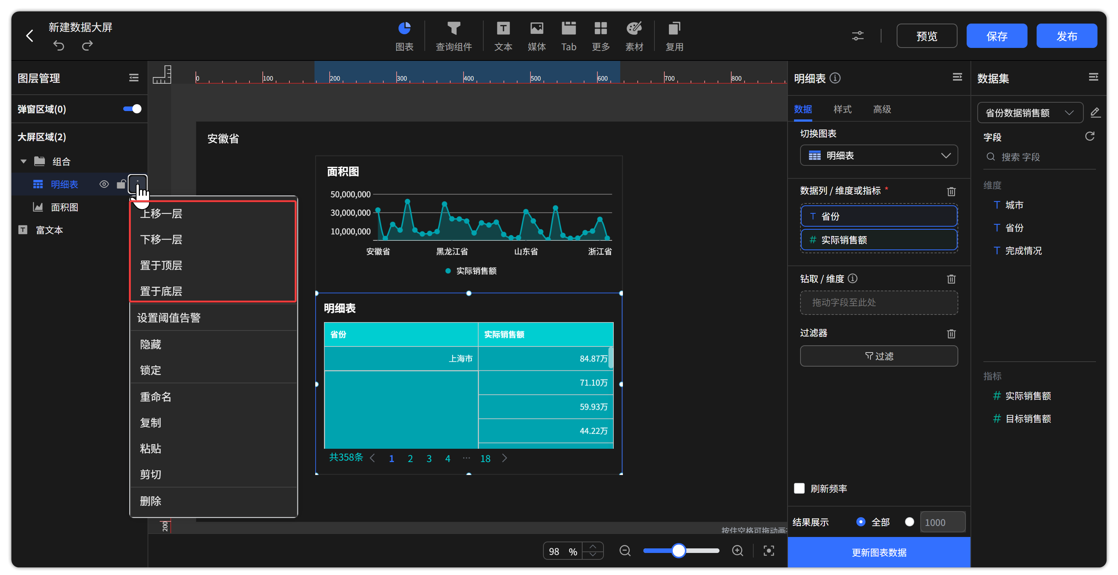Viewport: 1118px width, 575px height.
Task: Go to previous page of the table
Action: 372,458
